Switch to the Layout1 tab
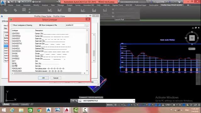The image size is (201, 113). (x=15, y=104)
